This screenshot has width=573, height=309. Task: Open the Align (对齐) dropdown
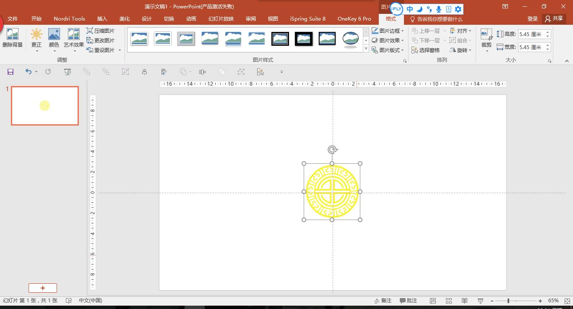point(461,31)
